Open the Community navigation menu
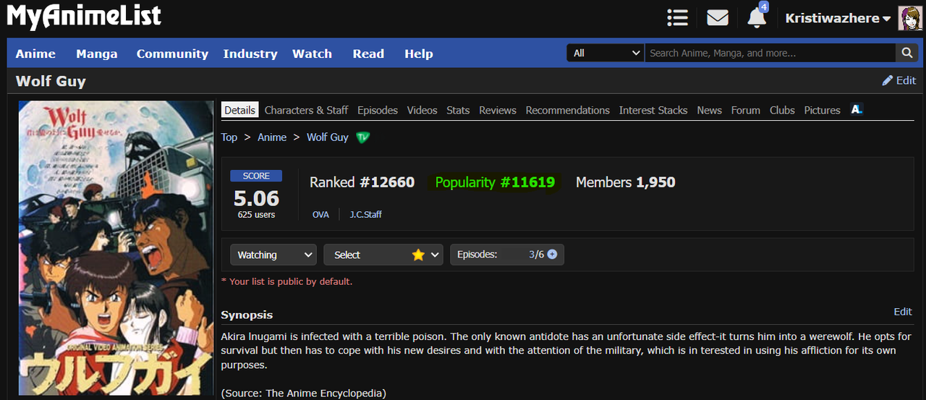This screenshot has width=926, height=400. pos(172,54)
